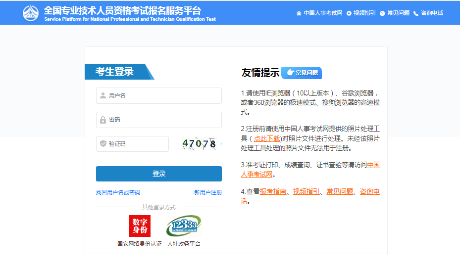The height and width of the screenshot is (269, 460).
Task: Click the 常见问题 pointing-hand badge beside 友情提示
Action: click(x=302, y=73)
